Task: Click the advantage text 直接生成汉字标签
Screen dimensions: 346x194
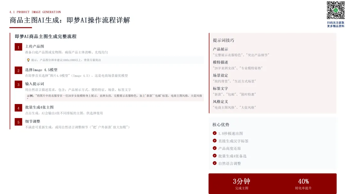Action: pyautogui.click(x=234, y=141)
